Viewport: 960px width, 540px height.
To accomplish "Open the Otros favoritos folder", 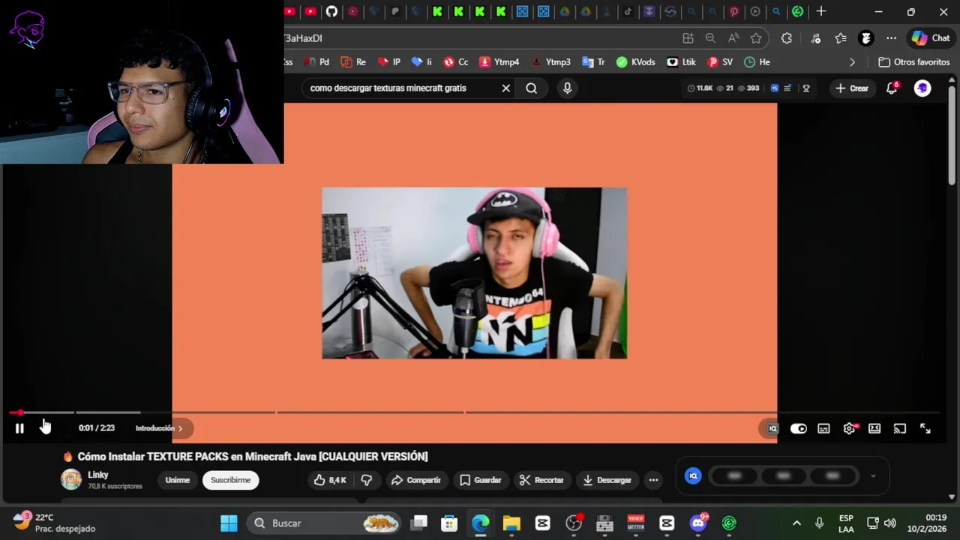I will pyautogui.click(x=914, y=62).
